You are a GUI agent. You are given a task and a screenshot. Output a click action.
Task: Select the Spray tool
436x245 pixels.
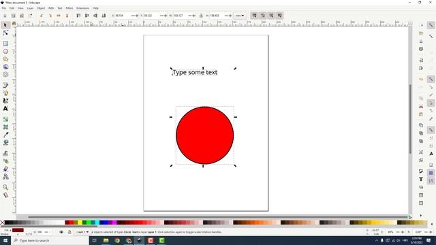coord(5,161)
